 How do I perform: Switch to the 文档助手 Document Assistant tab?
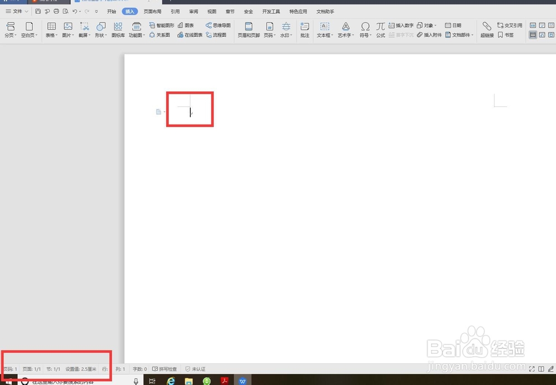325,11
